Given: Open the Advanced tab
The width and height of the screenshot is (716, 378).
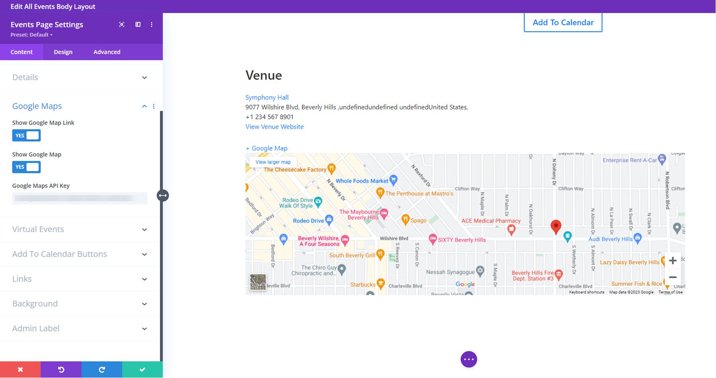Looking at the screenshot, I should (107, 52).
